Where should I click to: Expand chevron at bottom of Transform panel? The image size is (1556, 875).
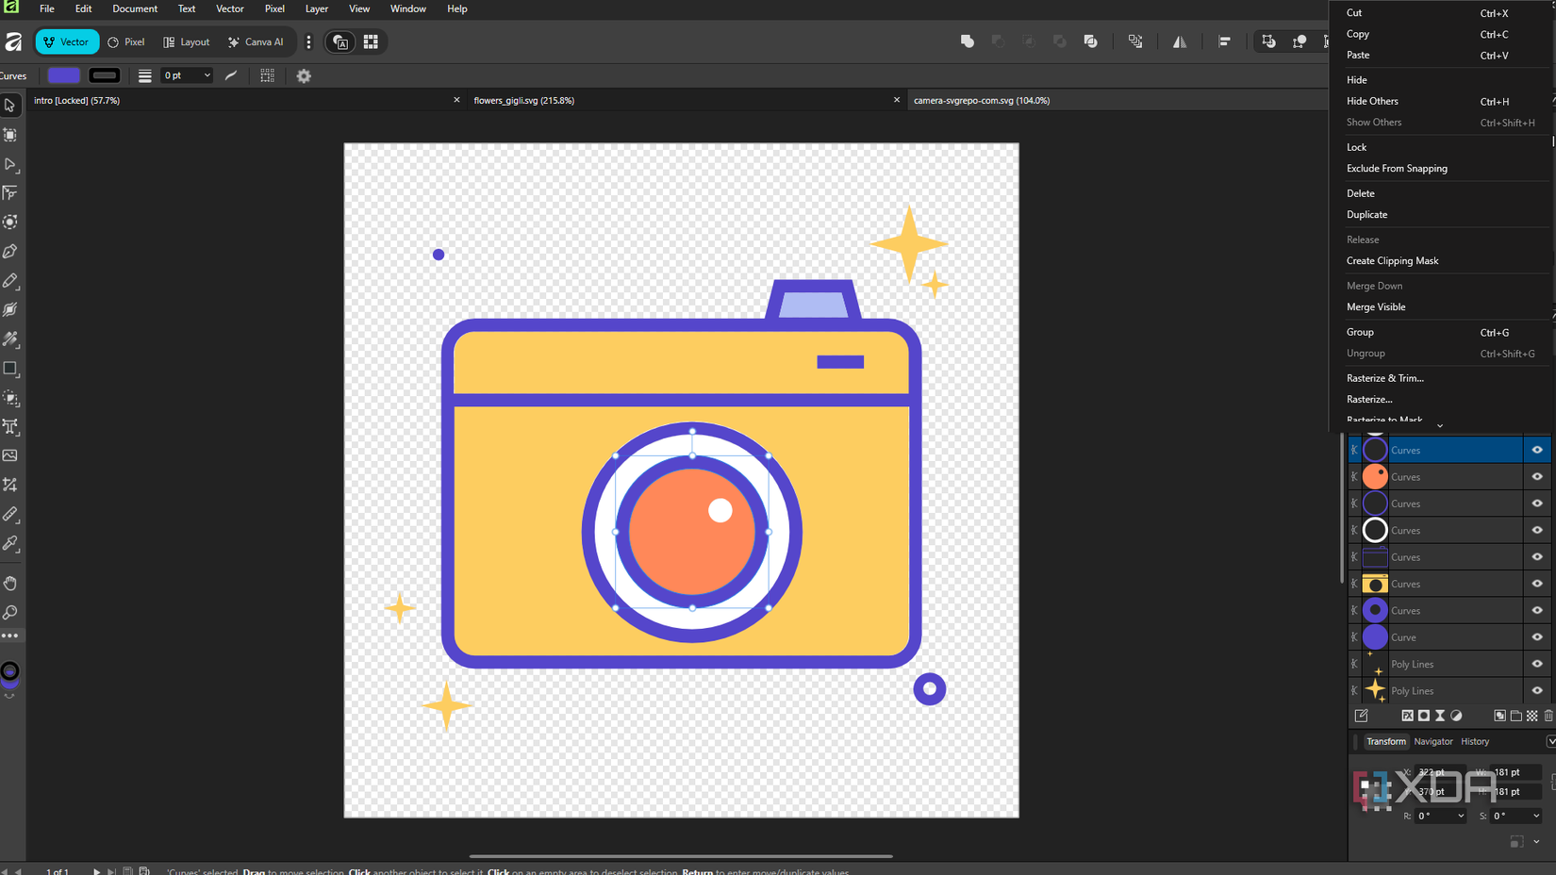point(1536,842)
